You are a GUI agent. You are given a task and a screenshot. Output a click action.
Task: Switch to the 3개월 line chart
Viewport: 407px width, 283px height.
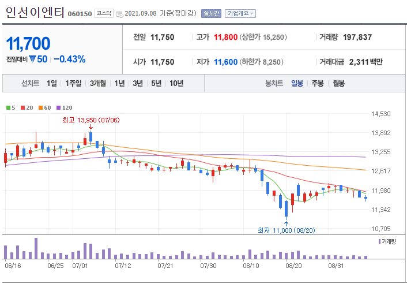[x=98, y=84]
